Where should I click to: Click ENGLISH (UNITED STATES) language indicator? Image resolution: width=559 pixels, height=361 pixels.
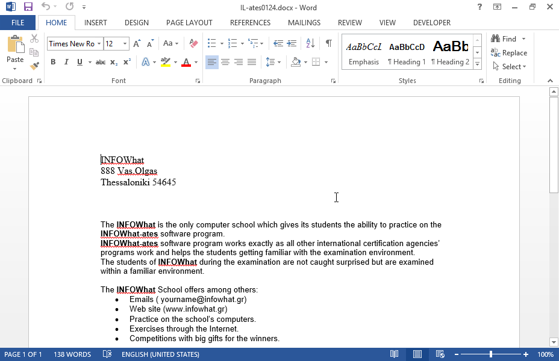[160, 354]
